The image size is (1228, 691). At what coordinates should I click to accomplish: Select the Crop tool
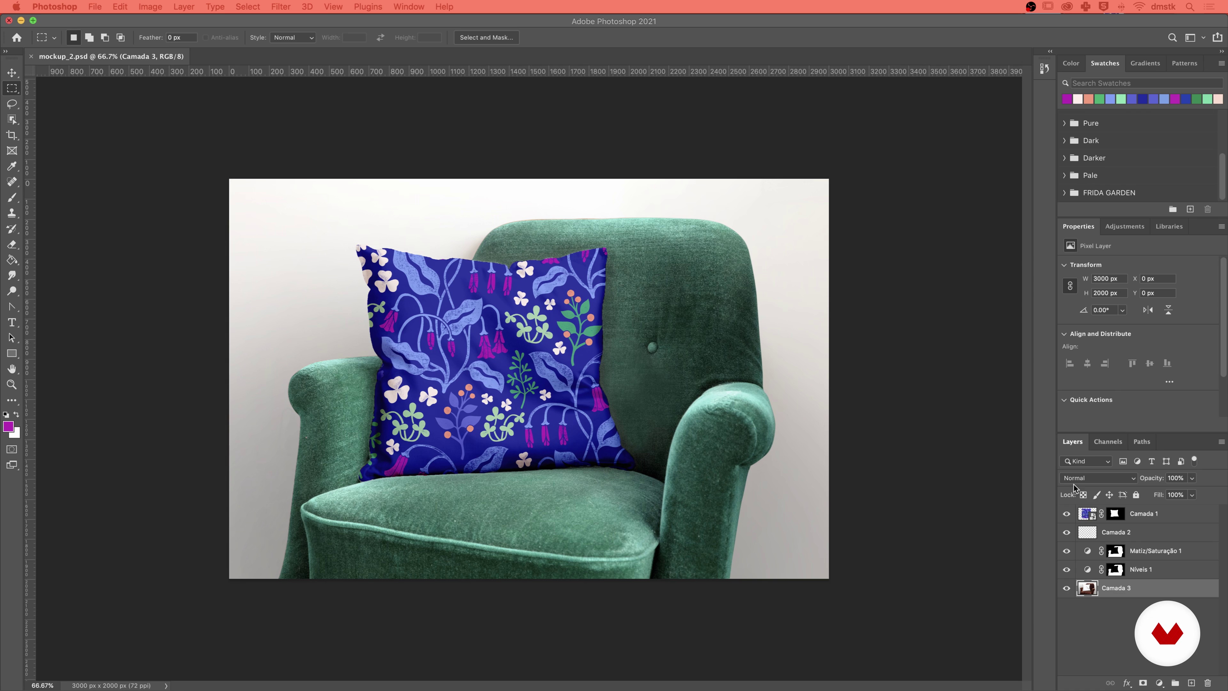click(x=12, y=135)
